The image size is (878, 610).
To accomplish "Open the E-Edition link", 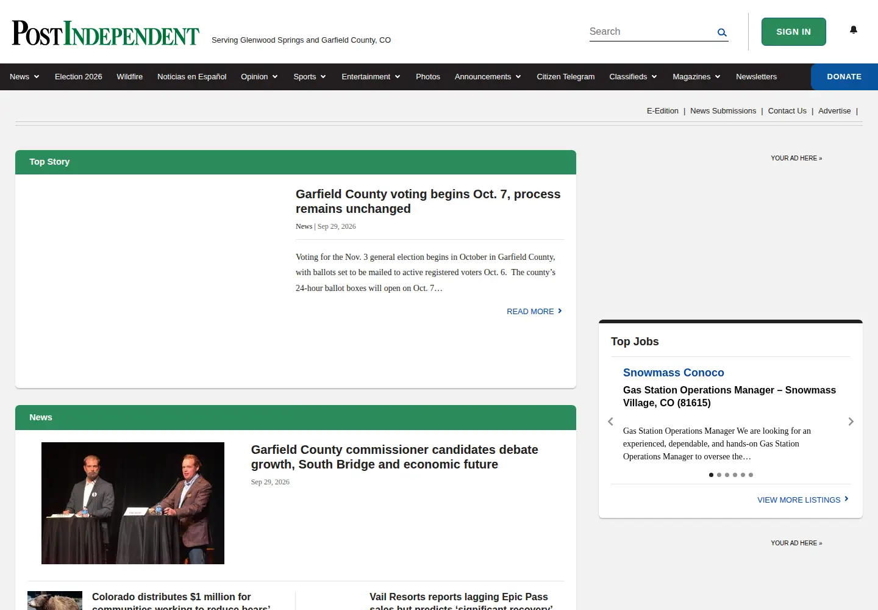I will tap(663, 111).
